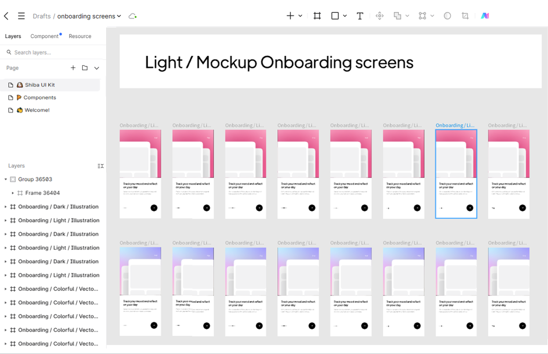Click the create component diamond icon
548x354 pixels.
[x=379, y=15]
